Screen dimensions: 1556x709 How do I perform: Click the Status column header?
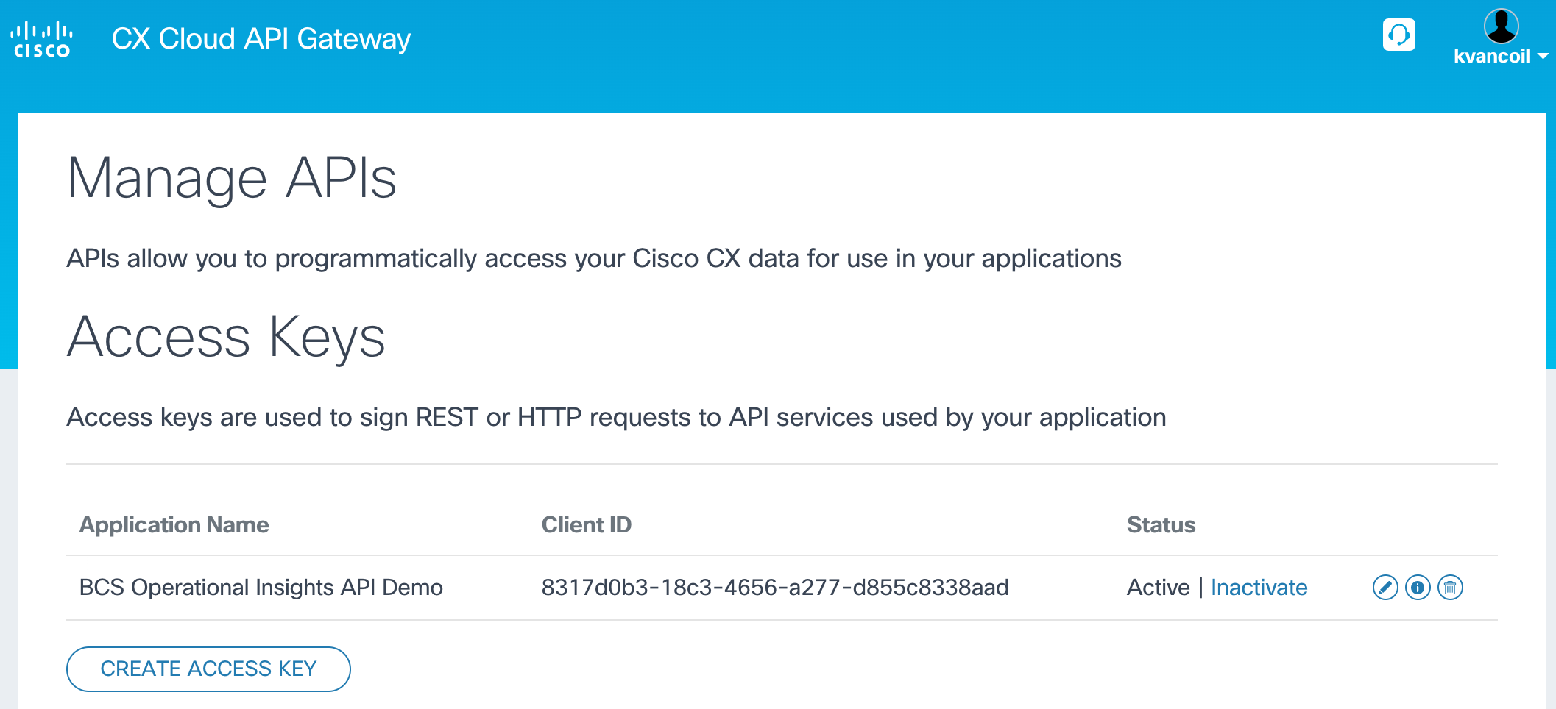tap(1161, 524)
